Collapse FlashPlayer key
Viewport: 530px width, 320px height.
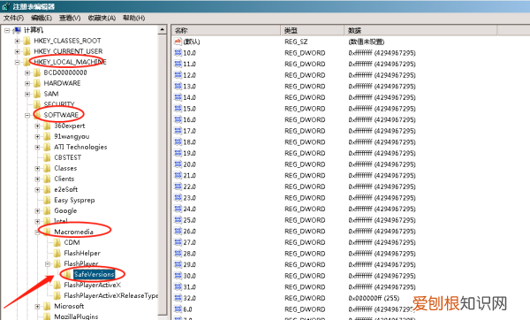(x=48, y=263)
